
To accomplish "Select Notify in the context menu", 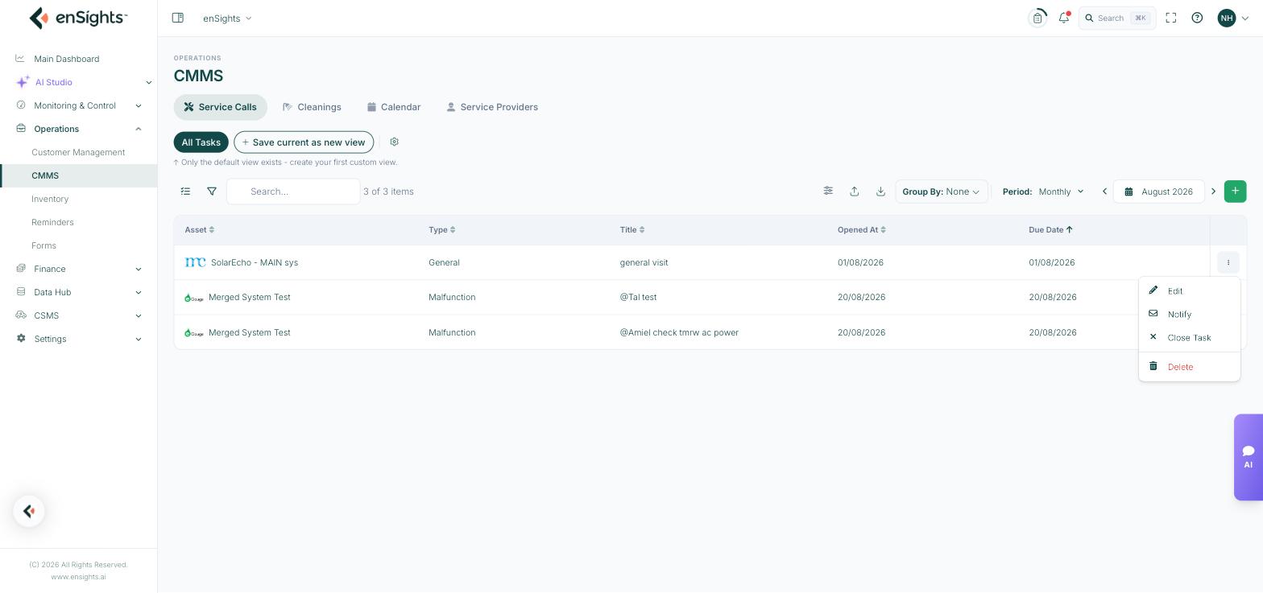I will click(x=1189, y=315).
